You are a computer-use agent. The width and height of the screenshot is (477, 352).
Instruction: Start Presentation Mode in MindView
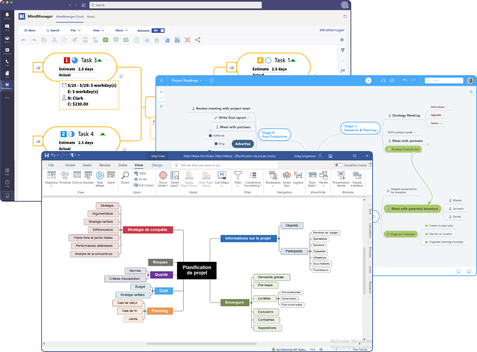pos(341,179)
